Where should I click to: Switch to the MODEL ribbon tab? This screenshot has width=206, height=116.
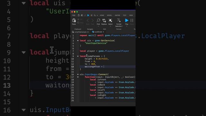point(109,15)
